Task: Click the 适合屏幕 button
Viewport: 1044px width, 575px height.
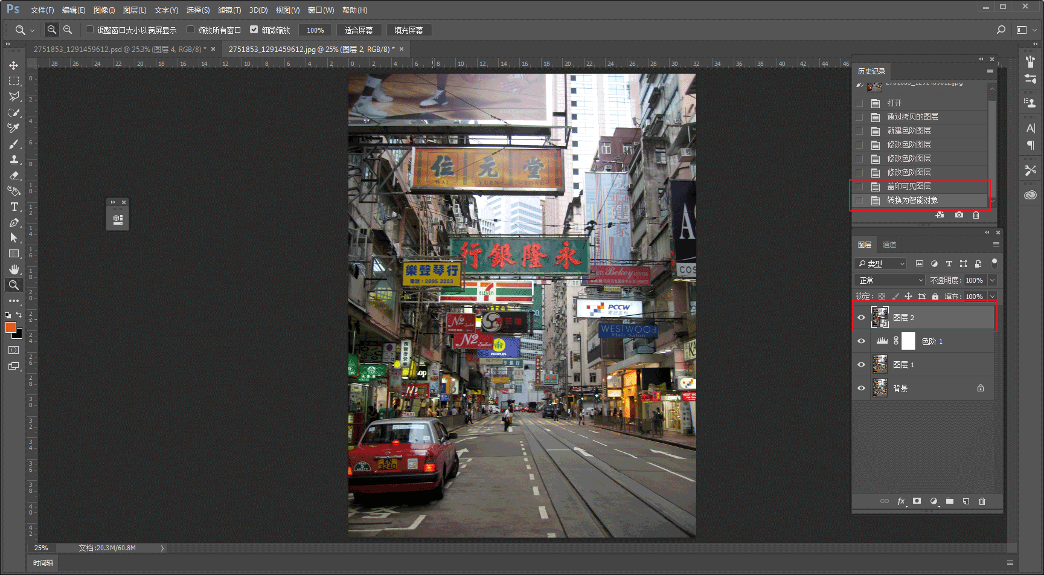Action: click(x=359, y=30)
